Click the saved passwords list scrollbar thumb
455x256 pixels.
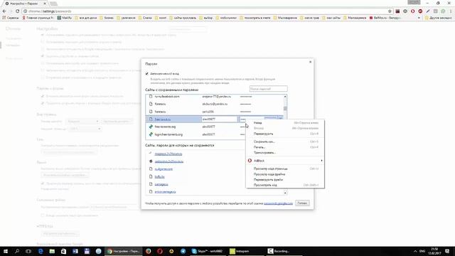pos(285,109)
